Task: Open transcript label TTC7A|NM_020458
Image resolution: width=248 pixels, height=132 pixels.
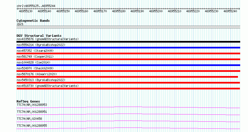Action: [x=29, y=119]
